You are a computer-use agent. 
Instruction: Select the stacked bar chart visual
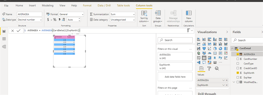199,39
